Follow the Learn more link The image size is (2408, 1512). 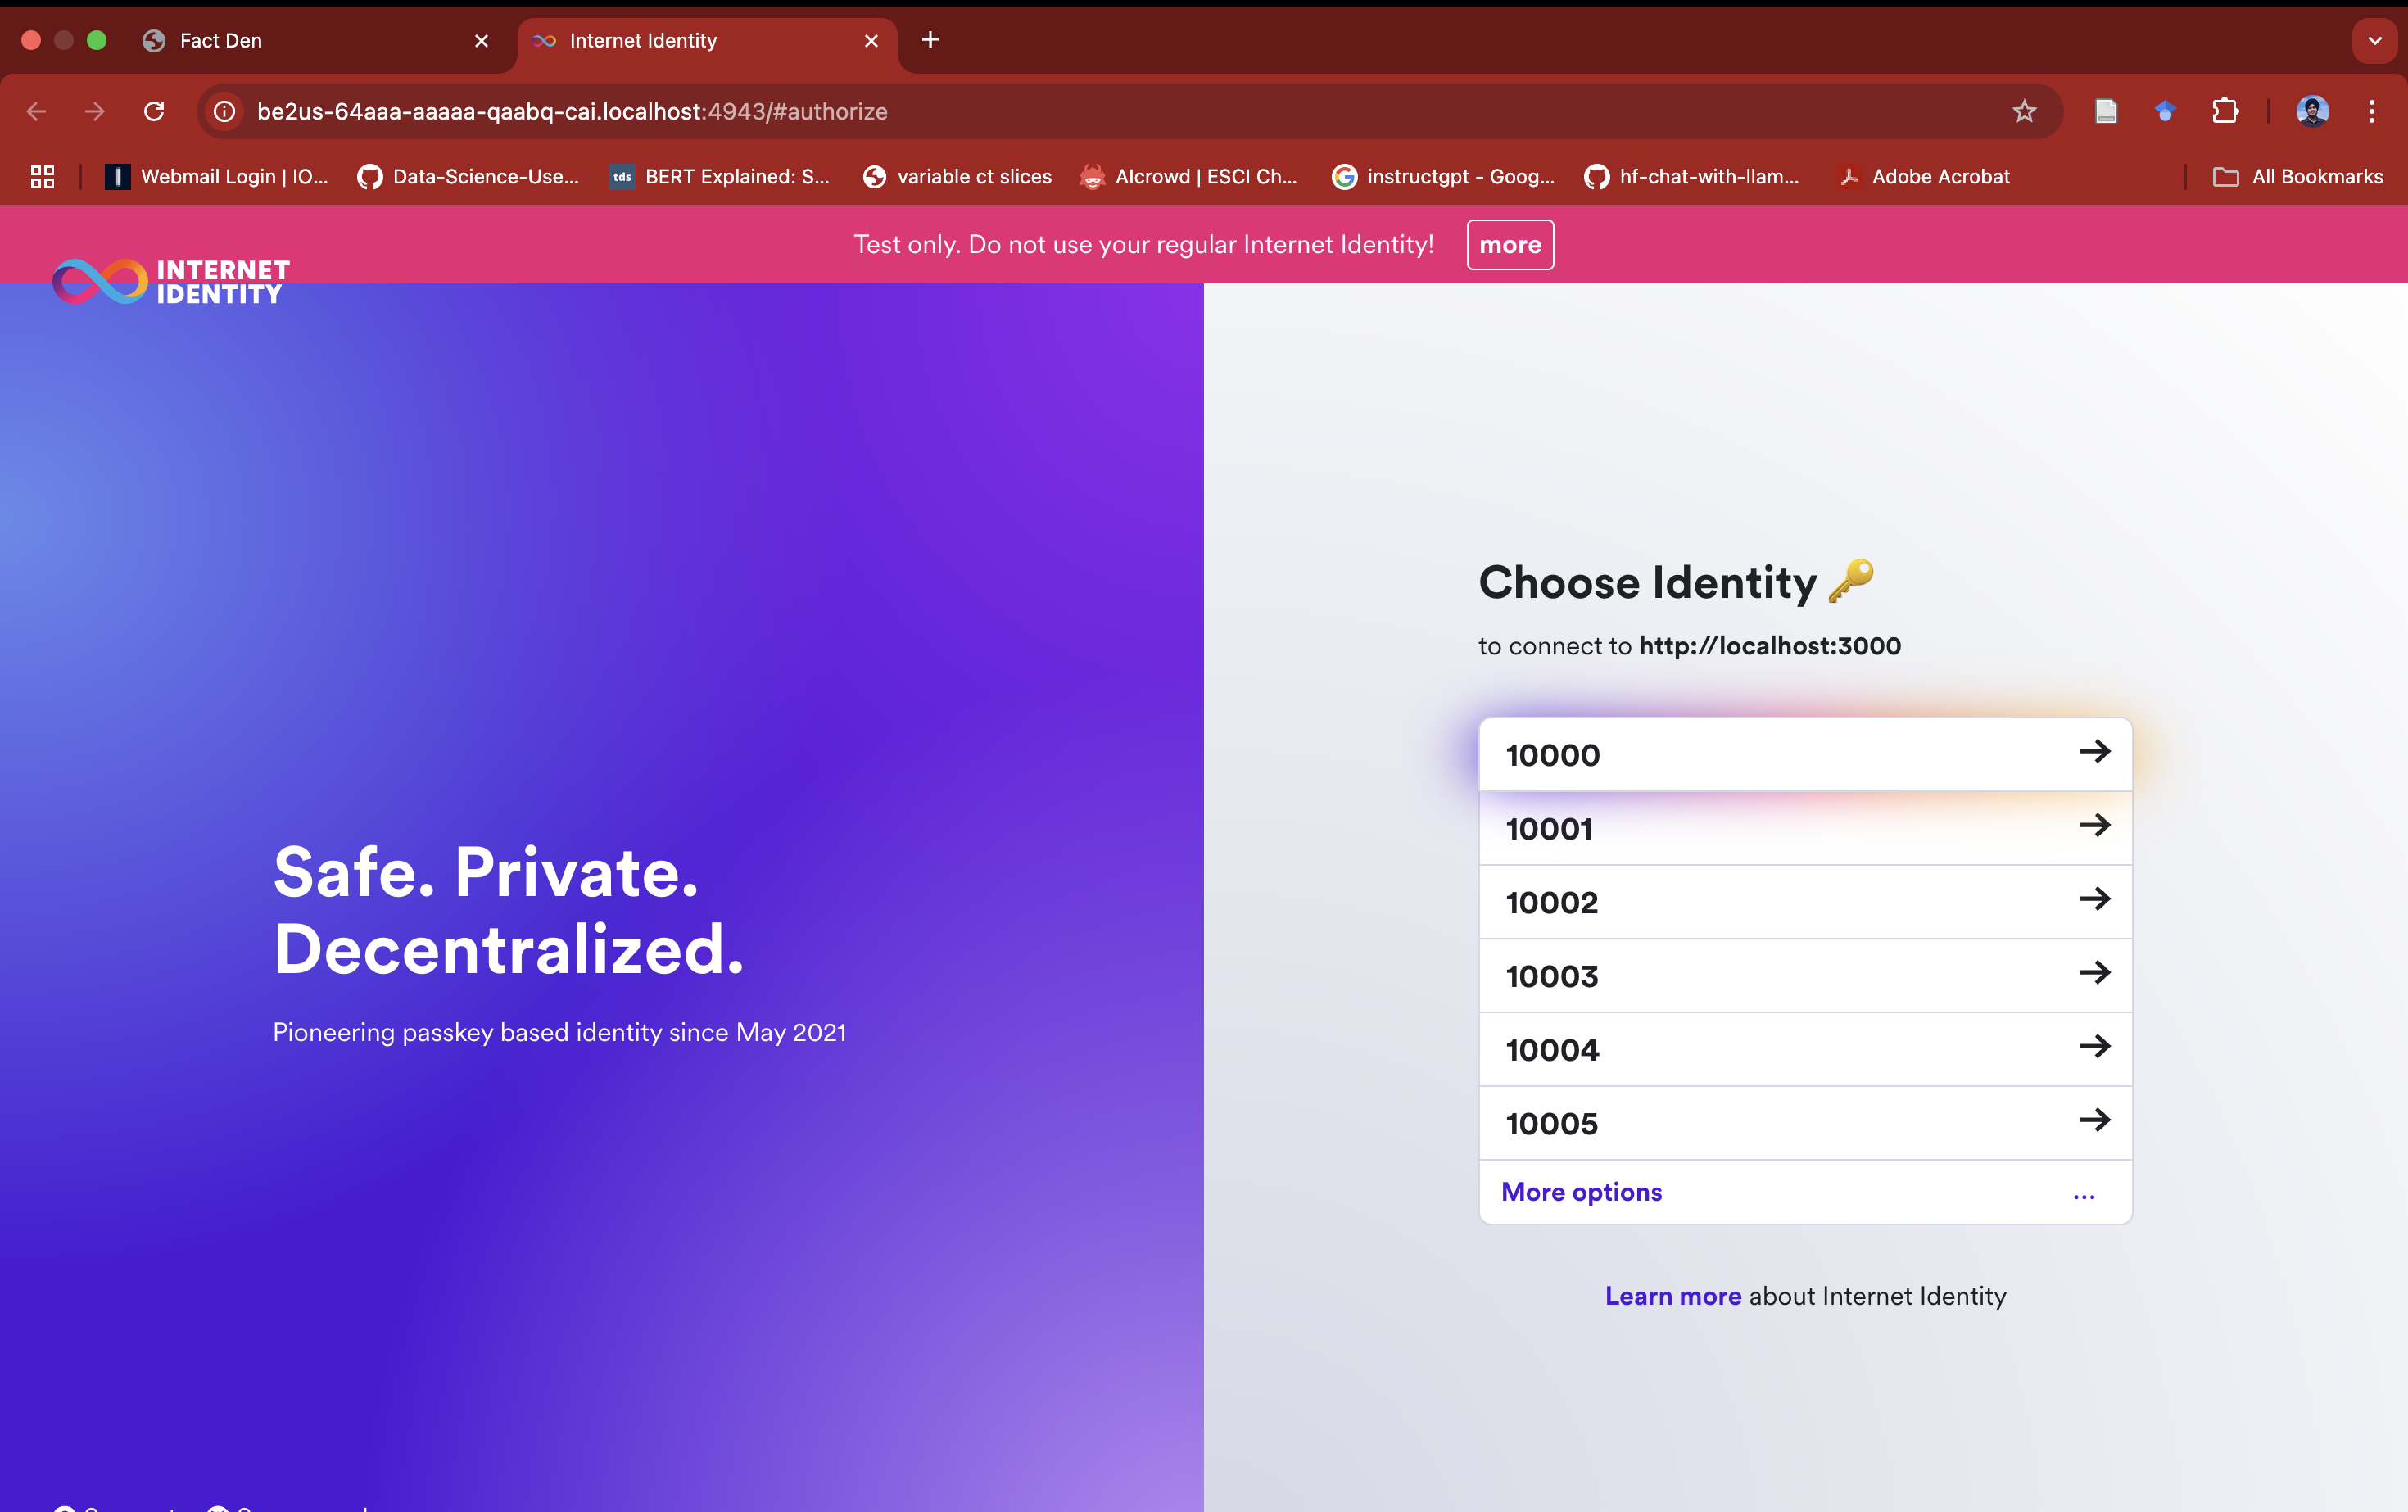tap(1672, 1296)
